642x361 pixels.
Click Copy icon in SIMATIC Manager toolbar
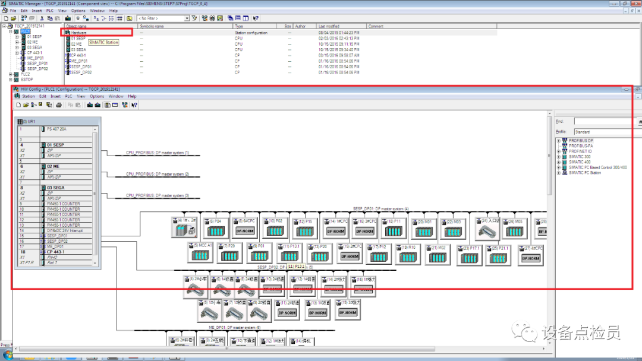tap(49, 18)
